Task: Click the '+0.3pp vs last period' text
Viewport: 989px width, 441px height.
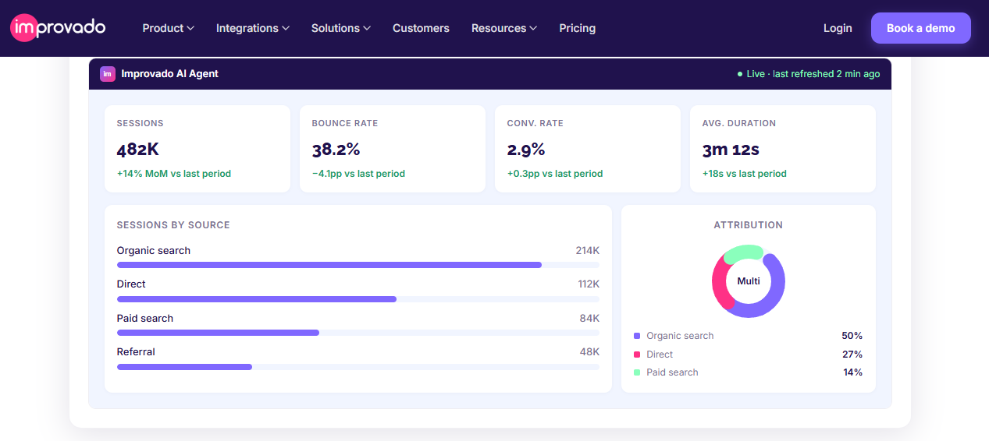Action: coord(555,174)
